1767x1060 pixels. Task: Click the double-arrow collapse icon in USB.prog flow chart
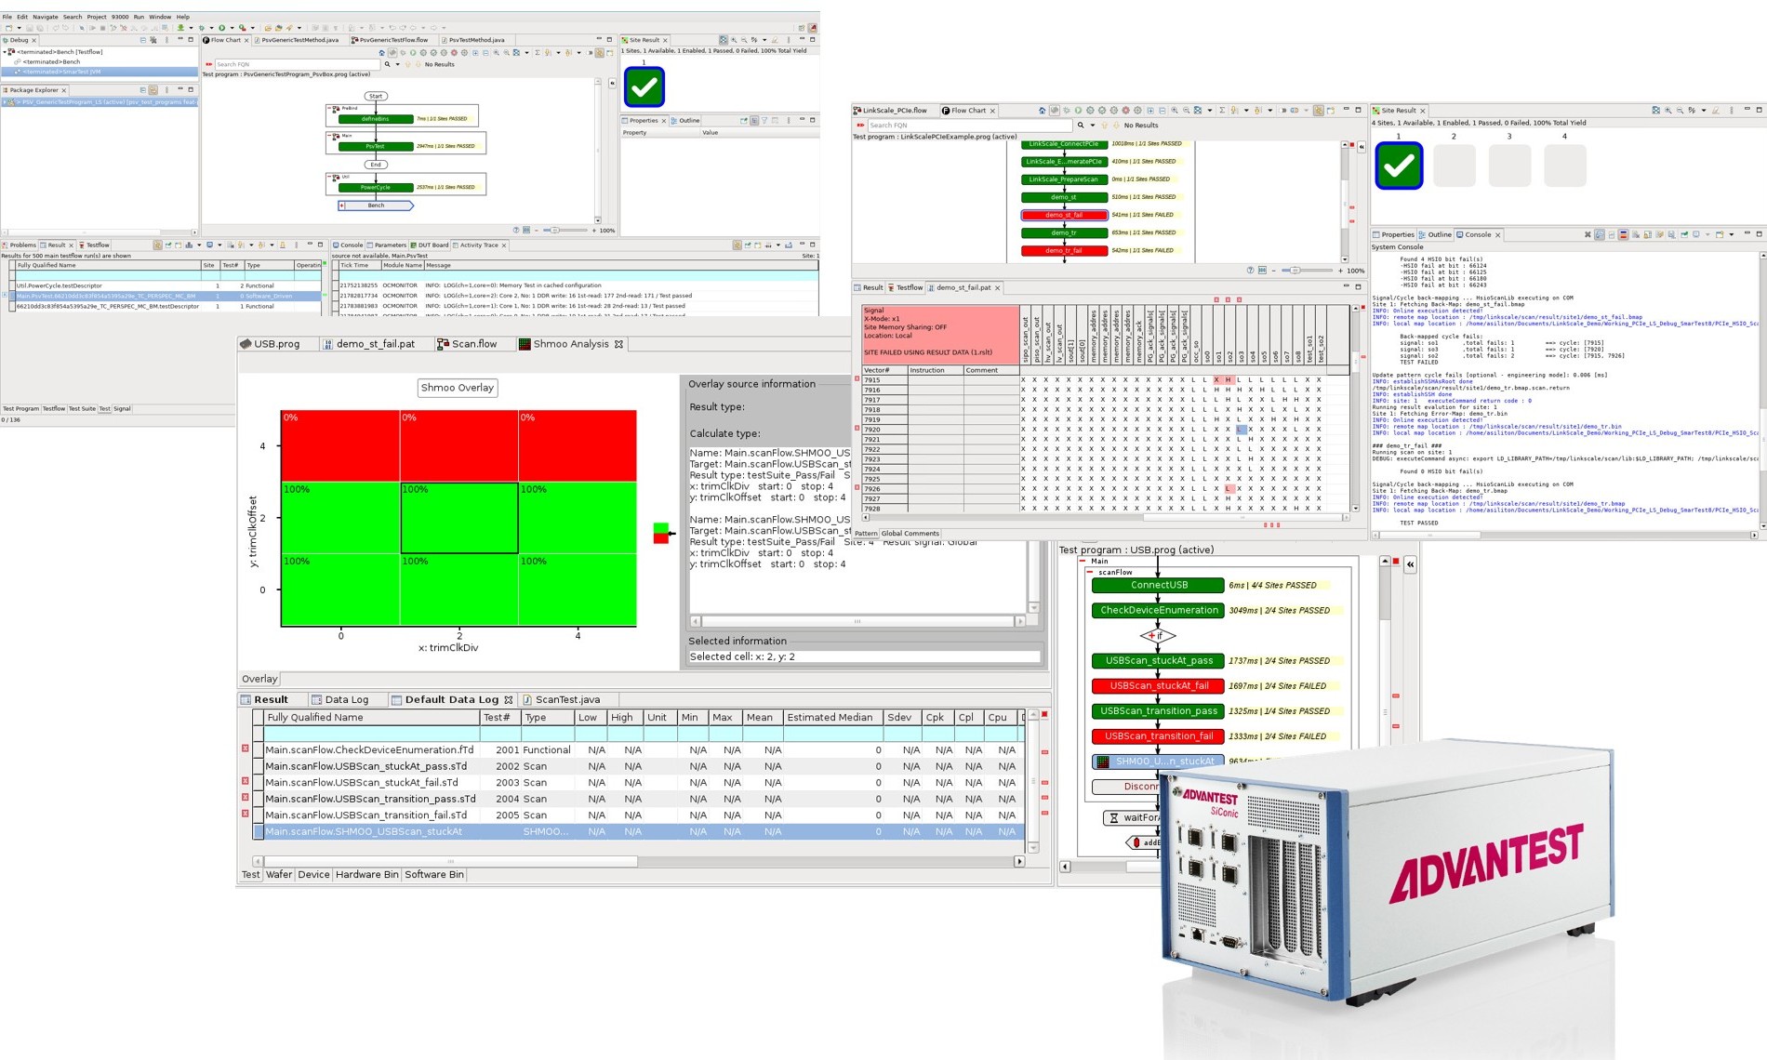pyautogui.click(x=1410, y=564)
